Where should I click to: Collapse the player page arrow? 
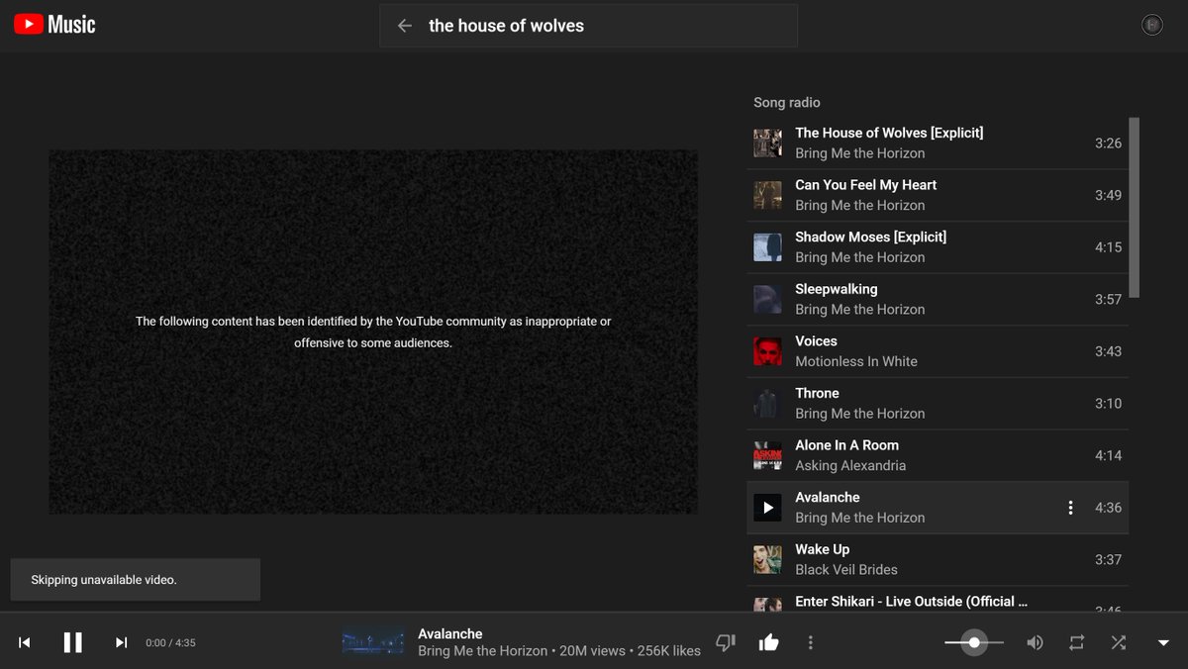1163,642
